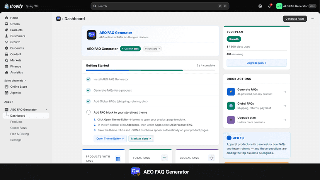
Task: Toggle the Add Global FAQs step checkmark
Action: tap(88, 101)
